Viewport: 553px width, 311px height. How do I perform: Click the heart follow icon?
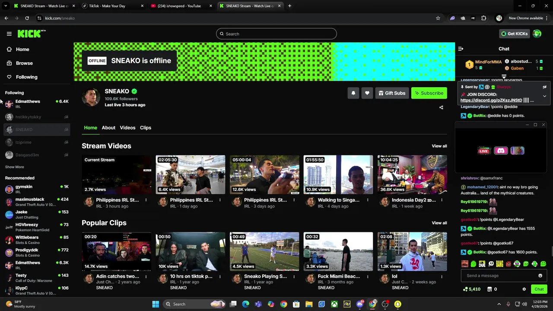coord(367,93)
